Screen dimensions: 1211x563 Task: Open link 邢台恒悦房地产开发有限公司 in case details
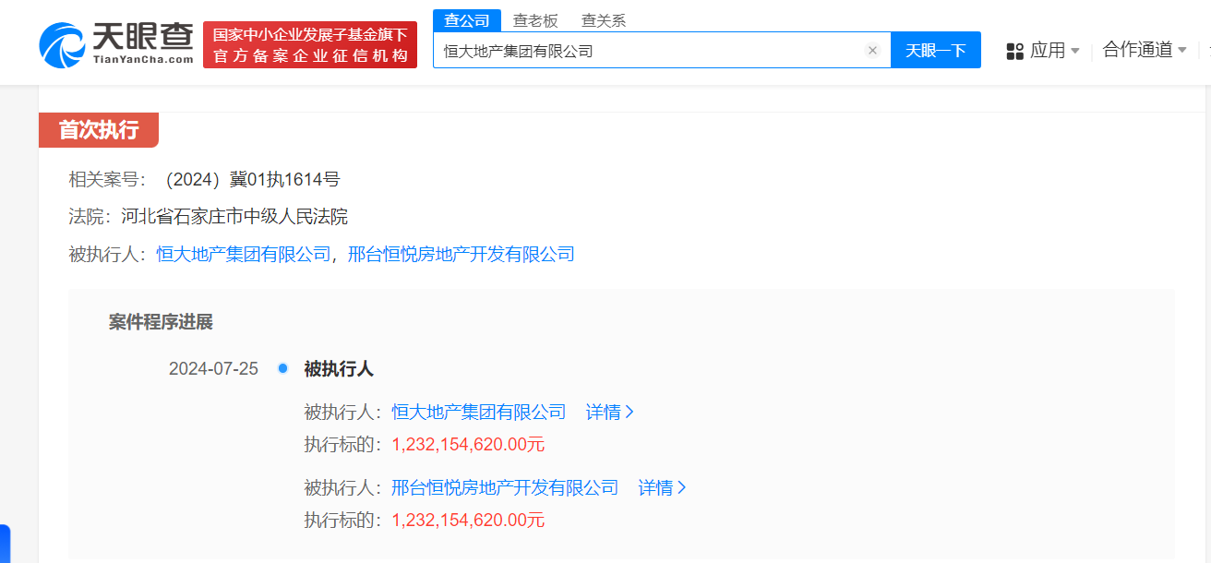462,254
